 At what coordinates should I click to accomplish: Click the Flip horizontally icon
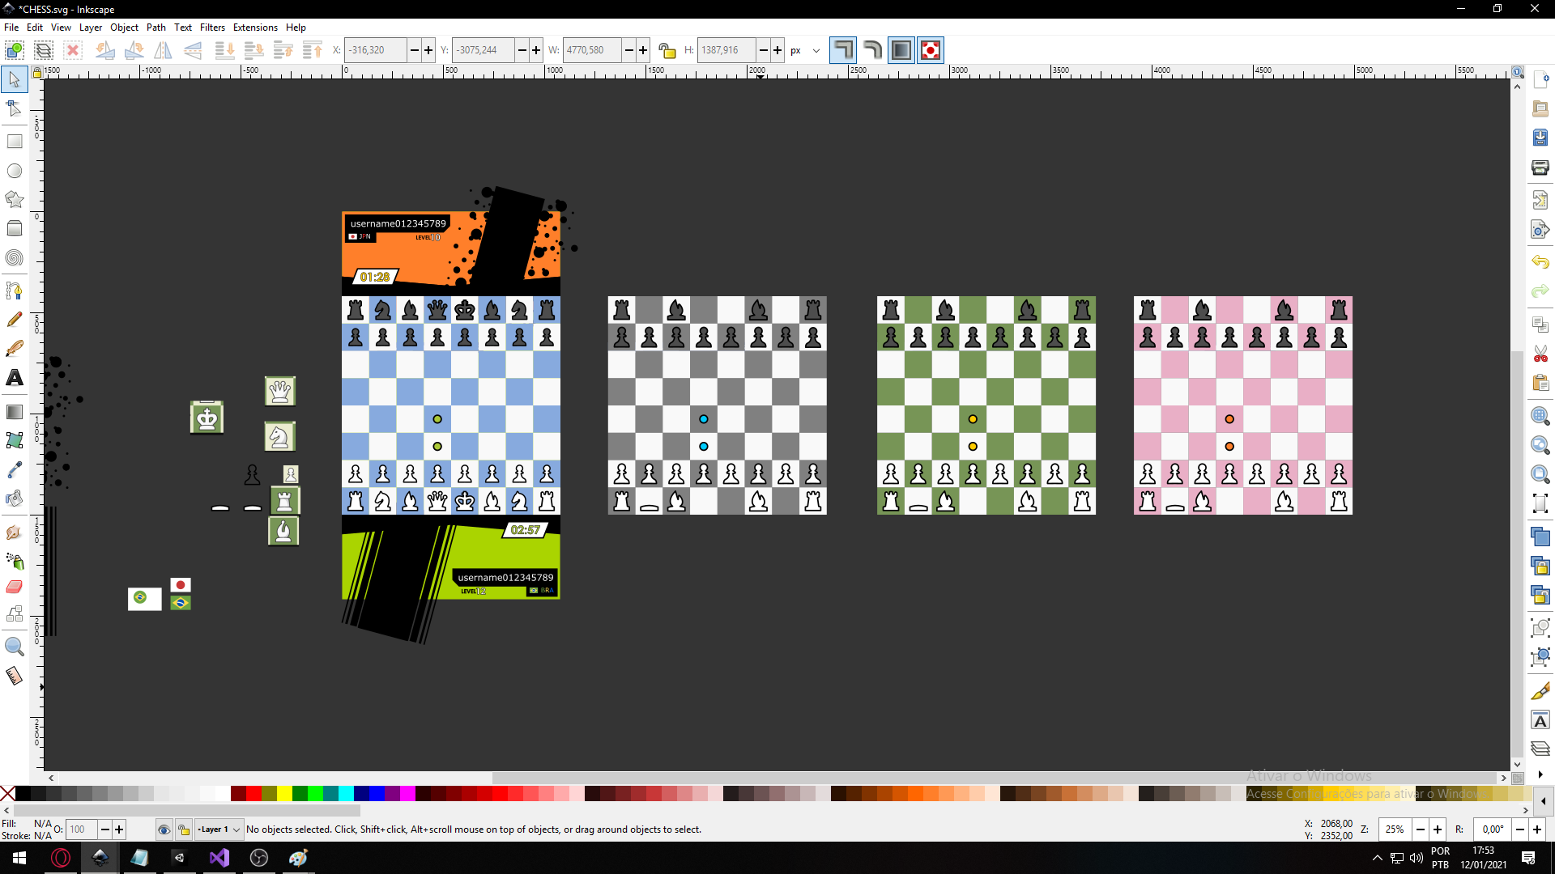point(163,50)
